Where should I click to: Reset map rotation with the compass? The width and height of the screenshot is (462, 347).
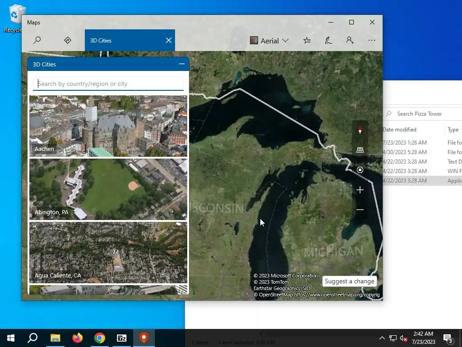coord(360,130)
